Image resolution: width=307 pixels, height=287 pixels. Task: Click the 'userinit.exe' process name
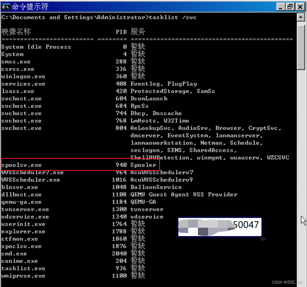pos(23,224)
